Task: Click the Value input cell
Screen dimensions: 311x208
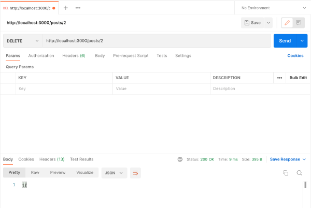Action: 161,88
